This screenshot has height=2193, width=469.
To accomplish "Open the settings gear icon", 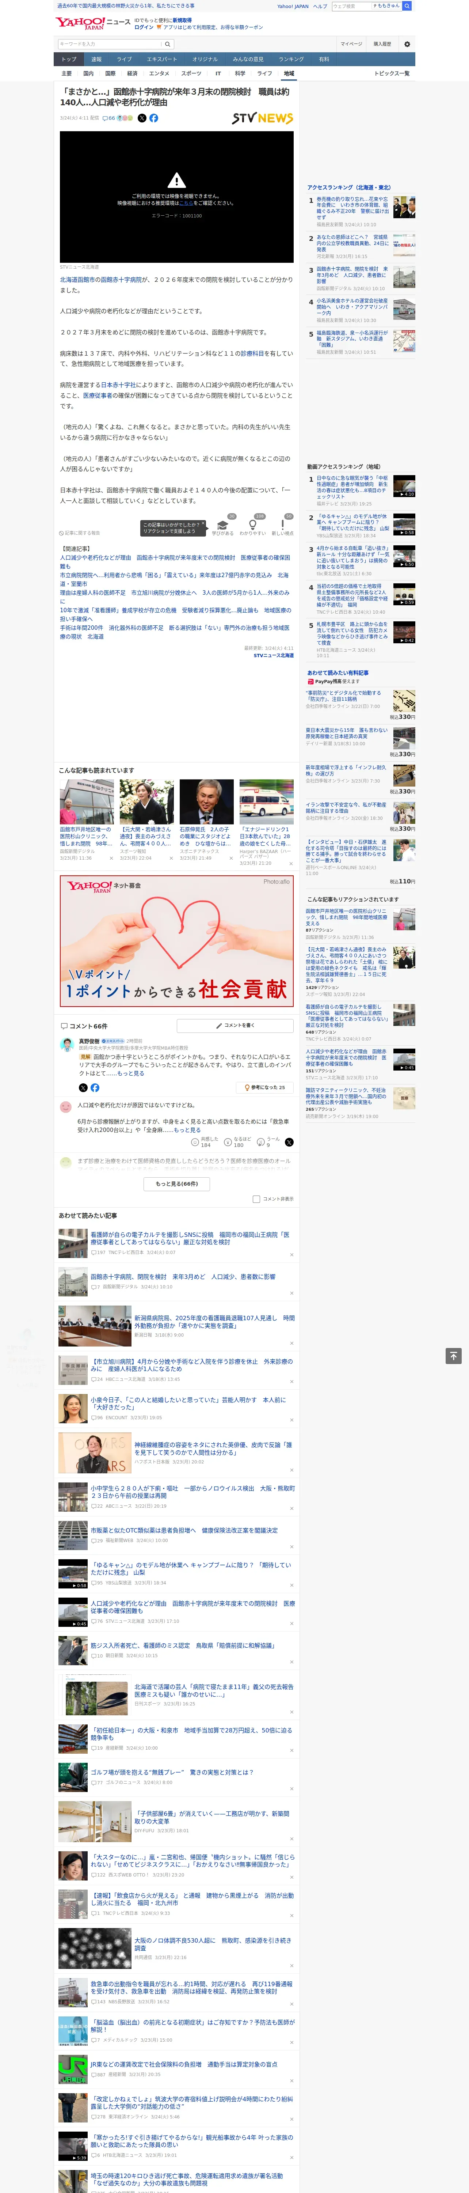I will 407,44.
